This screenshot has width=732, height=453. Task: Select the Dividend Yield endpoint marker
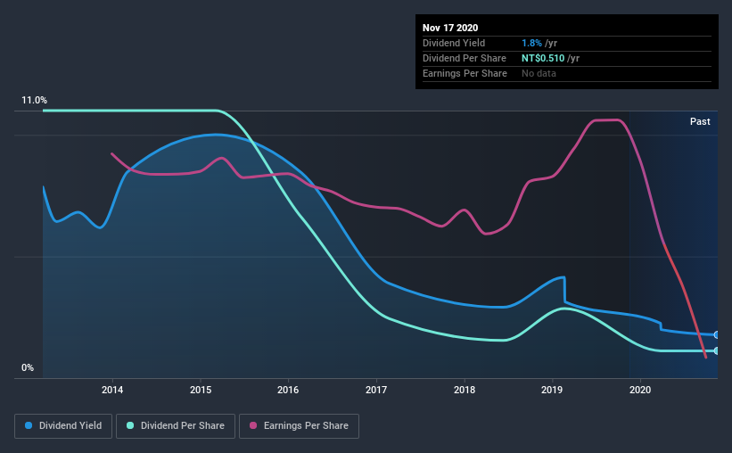pyautogui.click(x=717, y=335)
